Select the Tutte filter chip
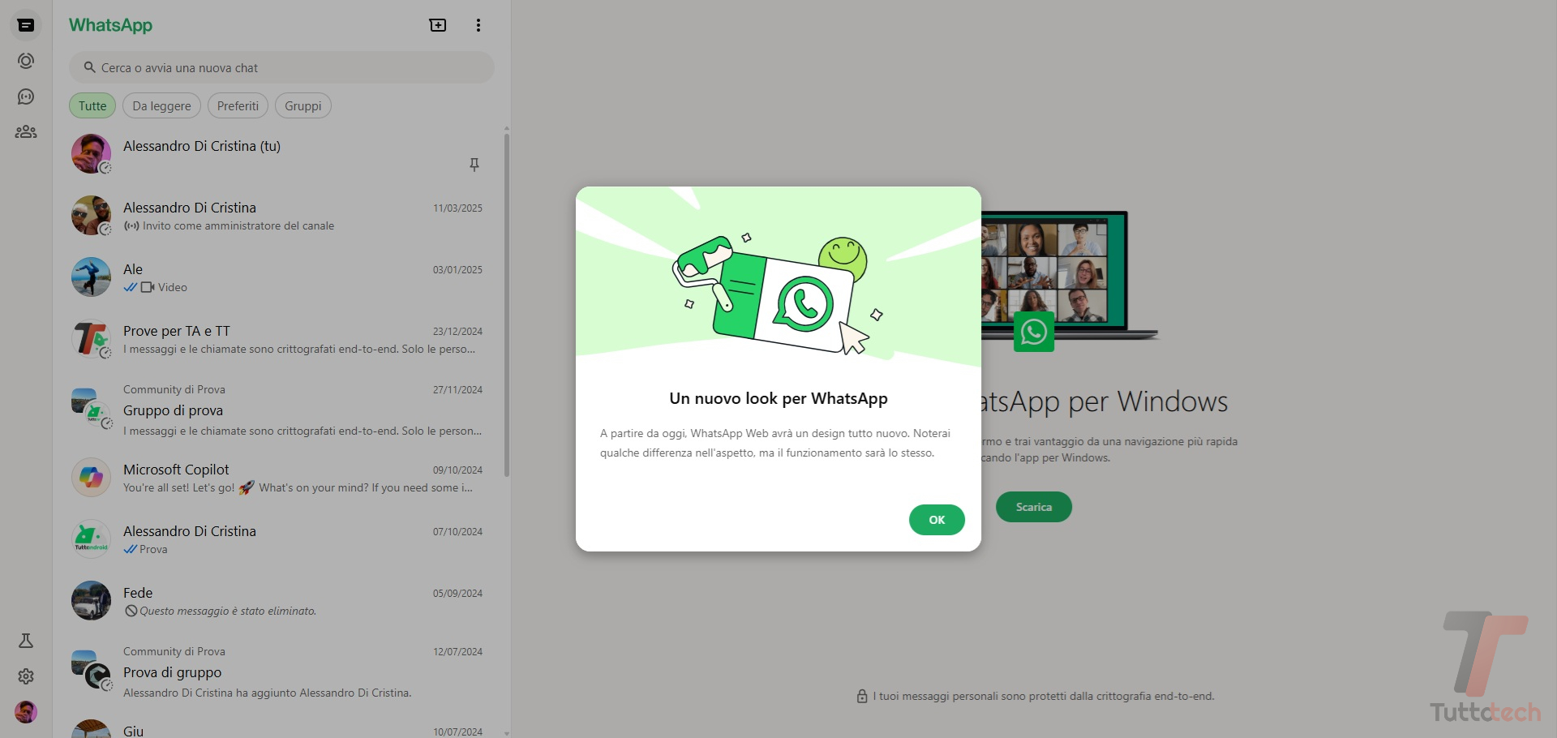This screenshot has height=738, width=1557. (x=92, y=106)
